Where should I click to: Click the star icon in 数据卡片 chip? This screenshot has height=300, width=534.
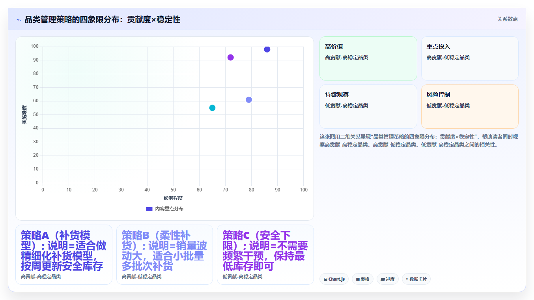tap(407, 279)
